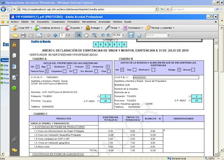Click the zoom out round button

pos(103,35)
